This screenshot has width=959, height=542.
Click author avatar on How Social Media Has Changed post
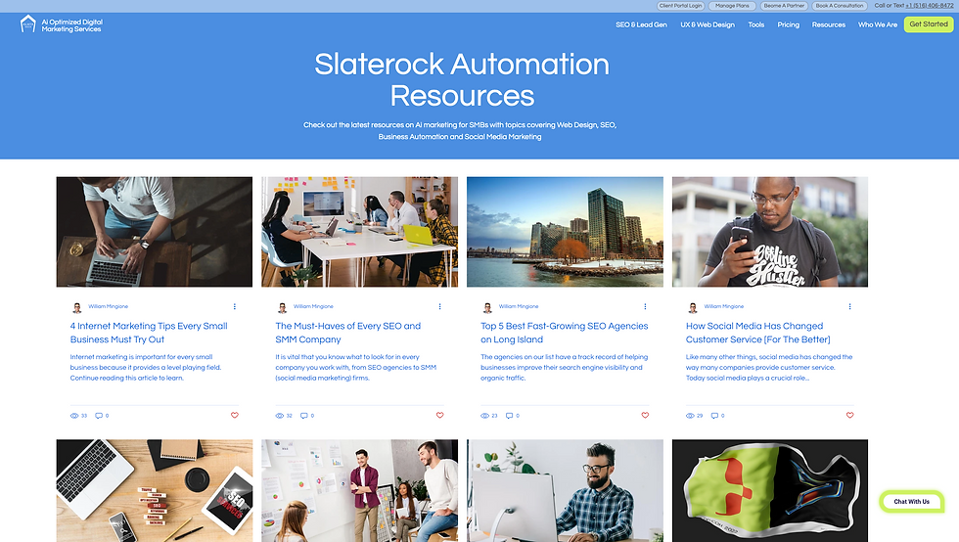pyautogui.click(x=693, y=308)
